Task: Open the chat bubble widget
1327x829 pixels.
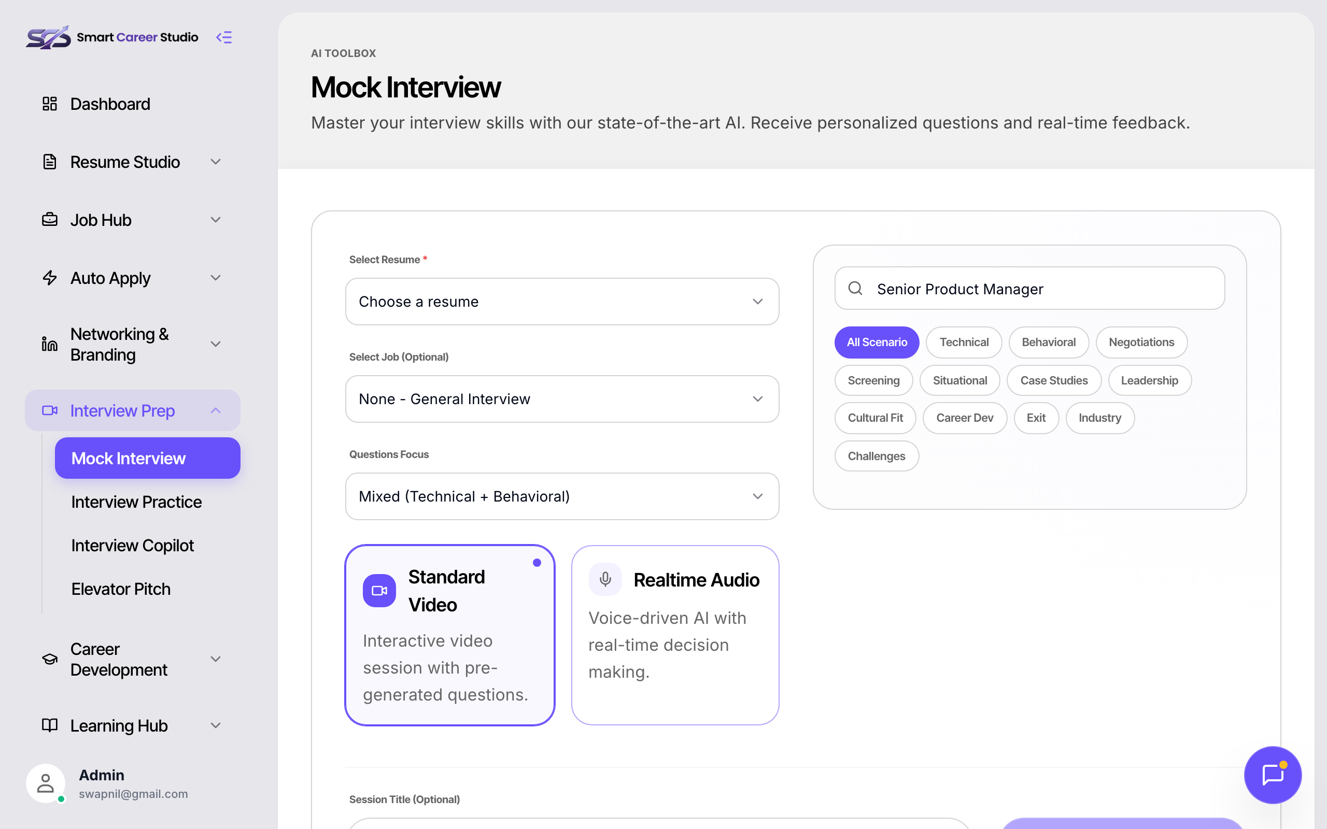Action: pyautogui.click(x=1273, y=775)
